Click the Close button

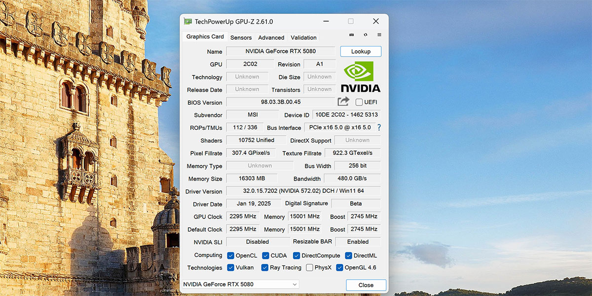[366, 285]
